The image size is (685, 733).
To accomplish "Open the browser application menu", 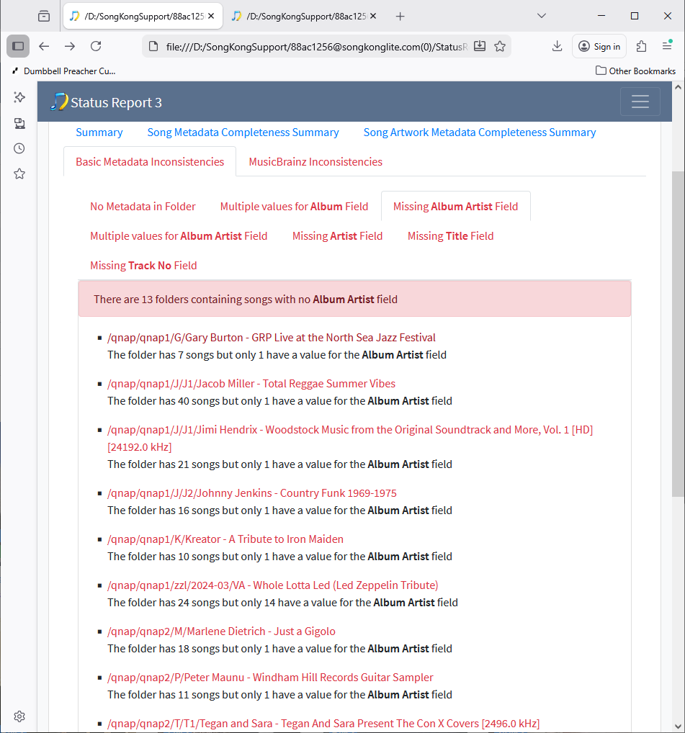I will tap(667, 46).
